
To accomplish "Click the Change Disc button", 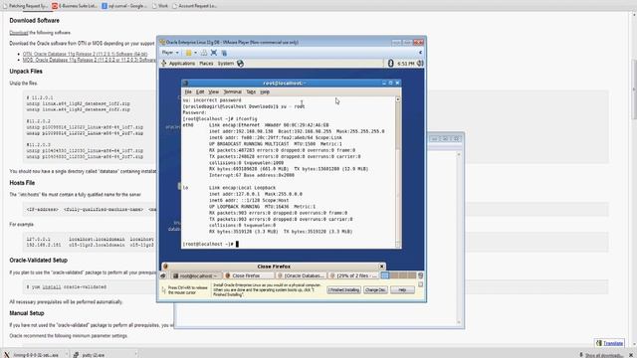I will [375, 289].
